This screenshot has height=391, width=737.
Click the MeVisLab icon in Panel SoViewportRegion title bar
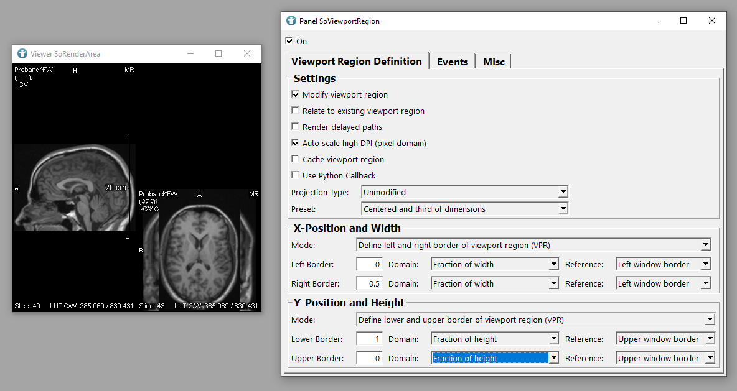pos(291,21)
